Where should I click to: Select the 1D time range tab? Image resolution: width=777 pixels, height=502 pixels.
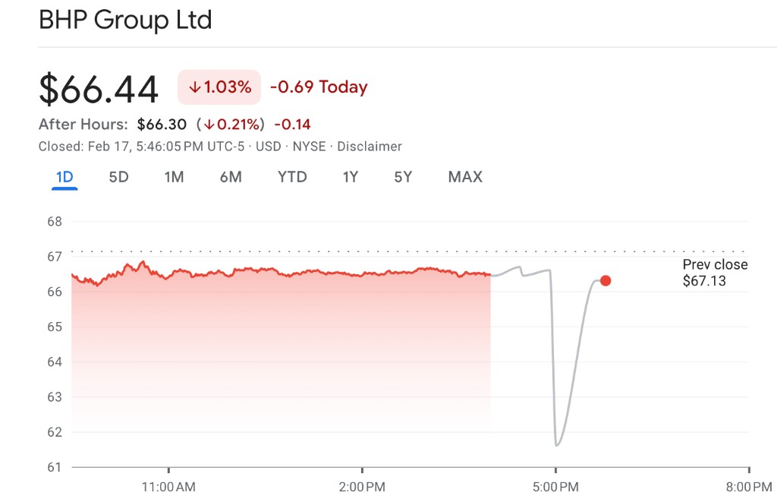tap(64, 177)
